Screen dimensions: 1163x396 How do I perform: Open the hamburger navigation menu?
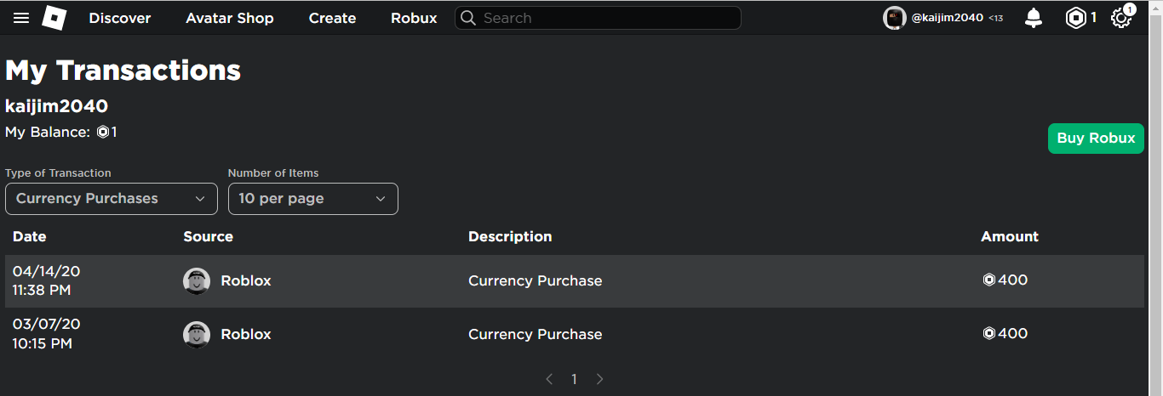point(21,18)
